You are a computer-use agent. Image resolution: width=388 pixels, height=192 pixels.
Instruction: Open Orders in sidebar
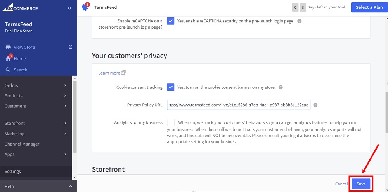coord(11,85)
